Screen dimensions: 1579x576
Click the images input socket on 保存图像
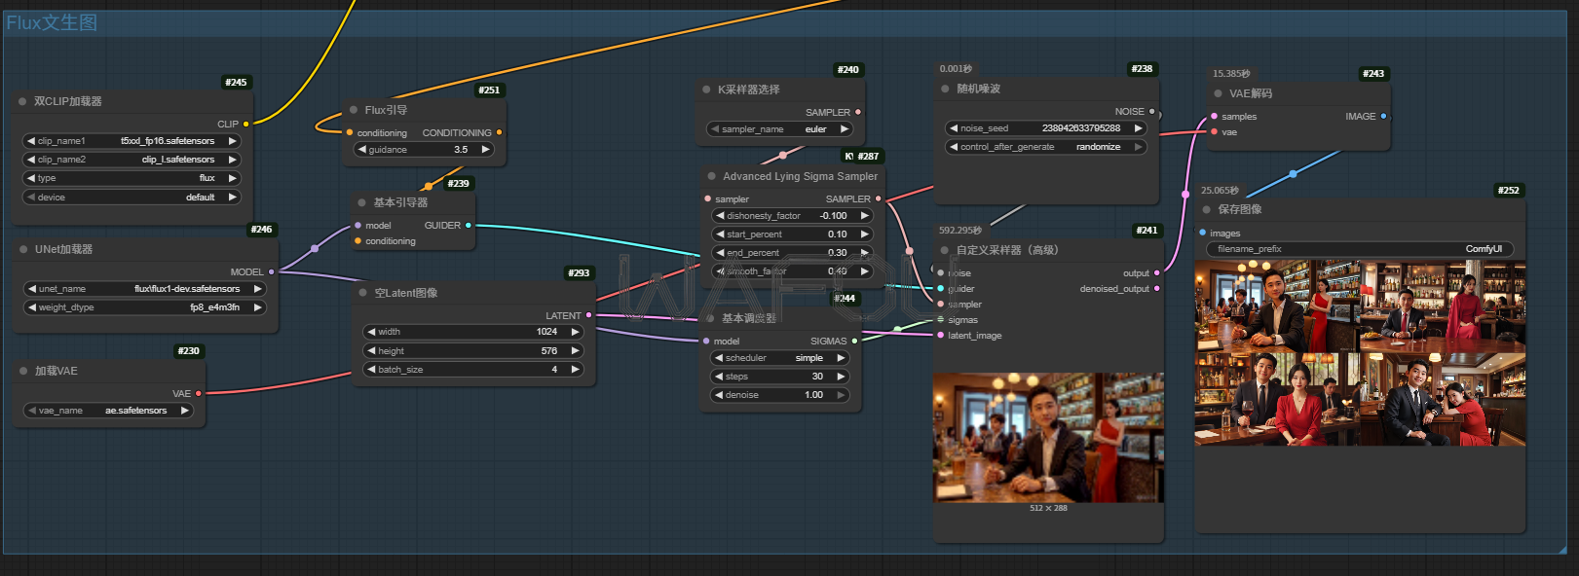pos(1202,233)
